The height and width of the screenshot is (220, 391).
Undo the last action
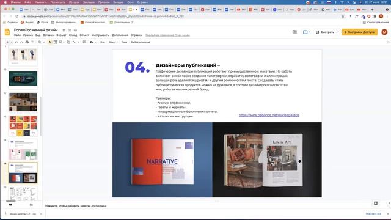pos(16,42)
